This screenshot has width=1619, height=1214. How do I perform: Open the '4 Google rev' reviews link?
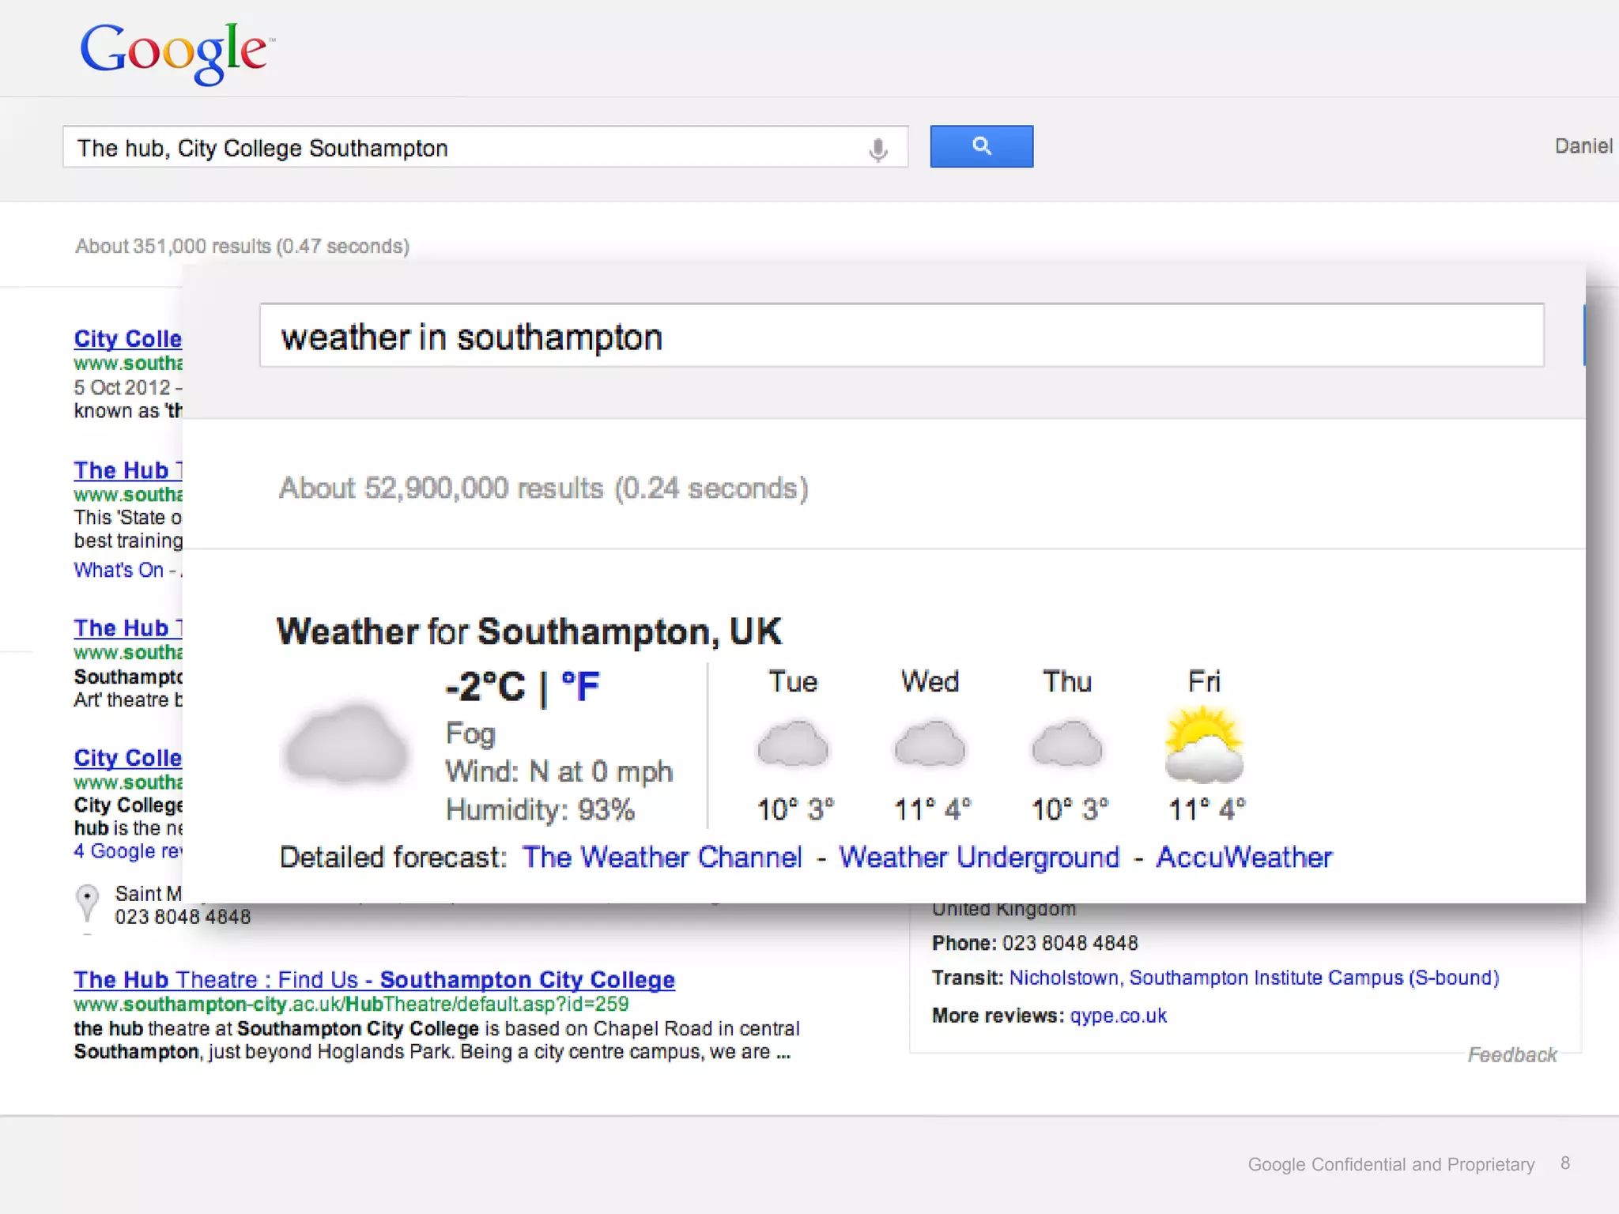128,851
